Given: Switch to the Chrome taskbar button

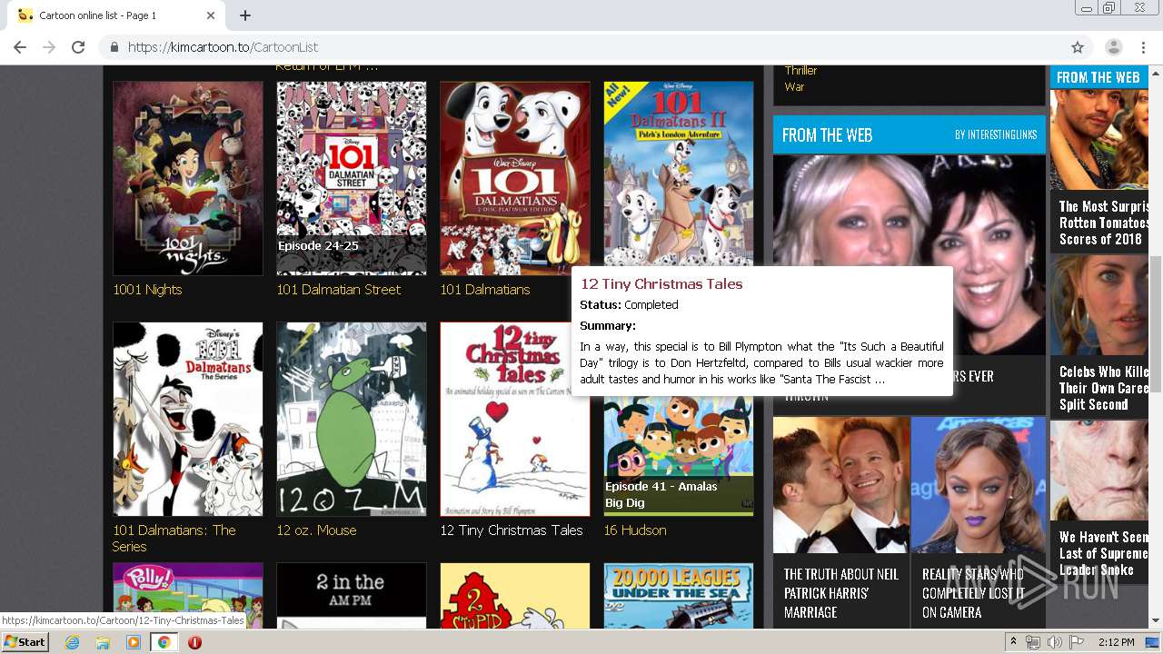Looking at the screenshot, I should (x=164, y=642).
